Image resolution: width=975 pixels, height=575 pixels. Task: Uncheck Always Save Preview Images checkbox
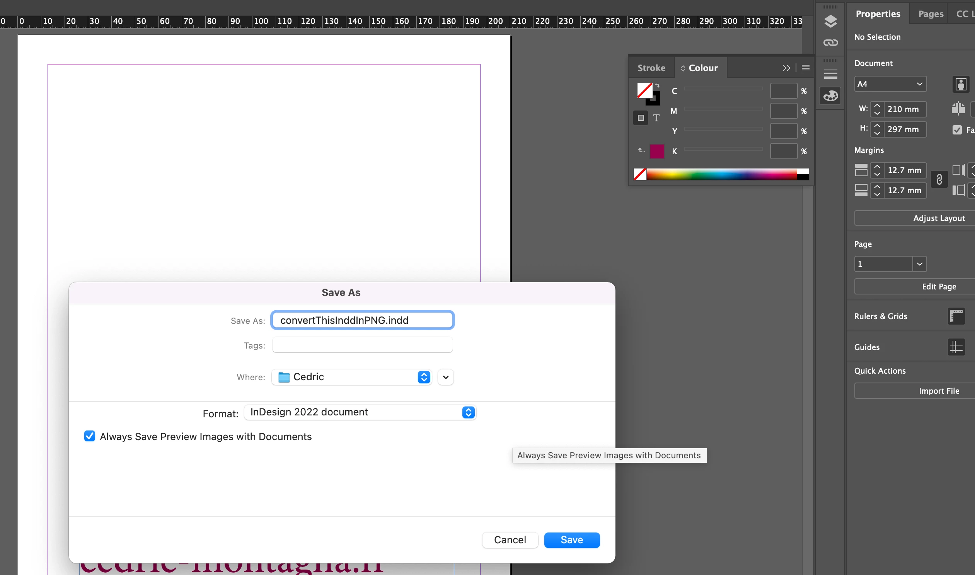point(90,436)
